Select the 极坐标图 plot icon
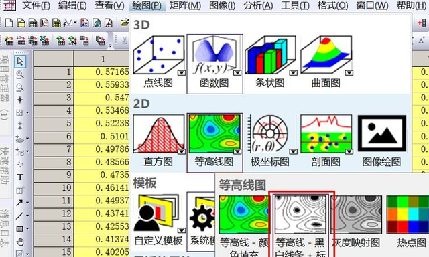The image size is (429, 257). 270,134
